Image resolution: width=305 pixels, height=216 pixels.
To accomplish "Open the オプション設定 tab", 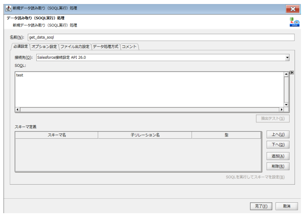I will [x=44, y=47].
